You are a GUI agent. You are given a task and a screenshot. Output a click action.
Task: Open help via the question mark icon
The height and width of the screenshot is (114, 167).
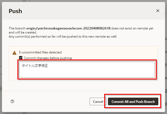point(12,101)
